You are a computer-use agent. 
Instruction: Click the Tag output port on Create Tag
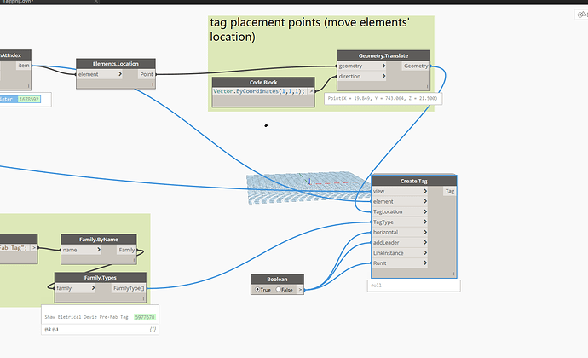[x=450, y=191]
